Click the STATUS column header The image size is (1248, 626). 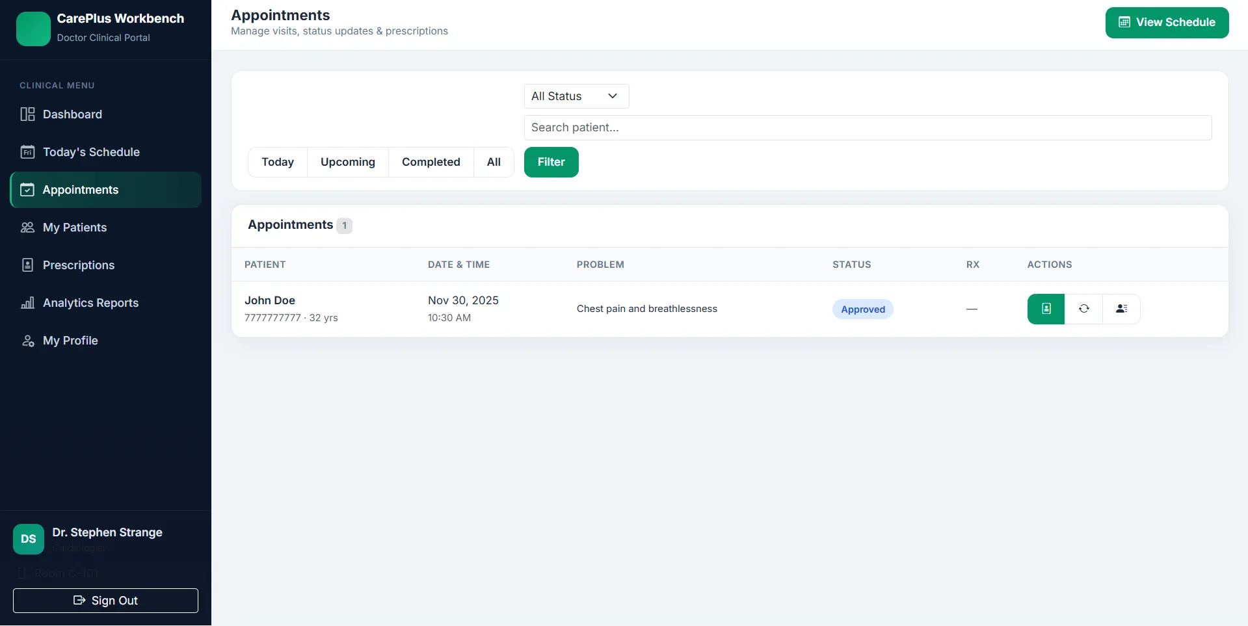852,265
